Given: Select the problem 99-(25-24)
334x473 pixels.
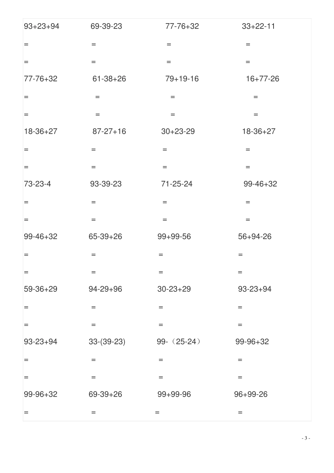Looking at the screenshot, I should coord(179,342).
